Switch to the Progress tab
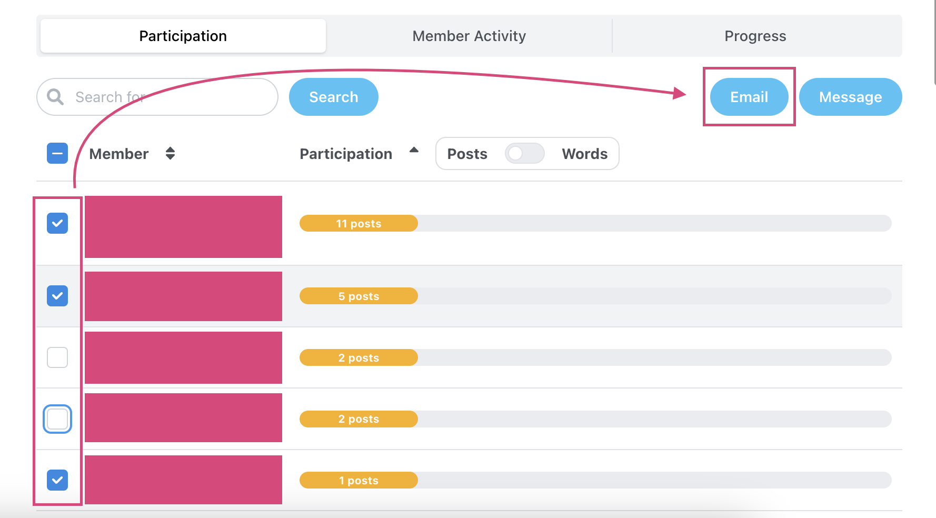Screen dimensions: 936x518 coord(755,36)
